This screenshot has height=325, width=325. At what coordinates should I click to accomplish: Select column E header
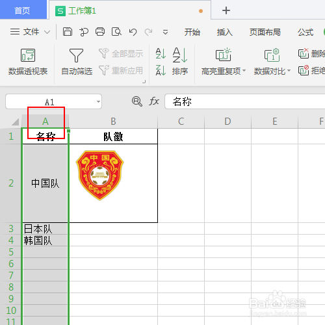coord(275,122)
